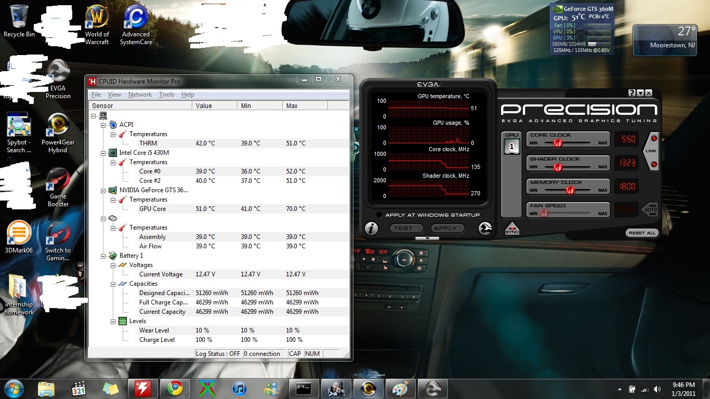This screenshot has height=399, width=710.
Task: Open the Network menu
Action: click(140, 95)
